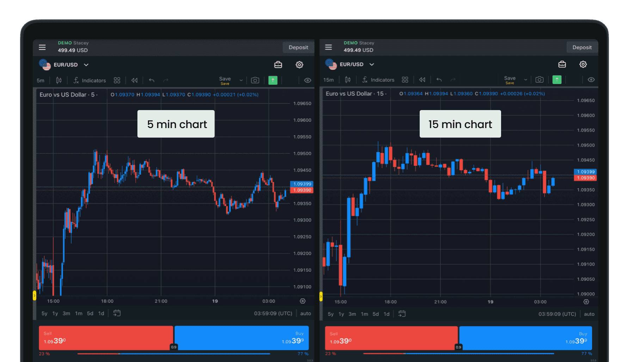Screen dimensions: 629x362
Task: Toggle the eye visibility icon on the toolbar
Action: (x=307, y=80)
